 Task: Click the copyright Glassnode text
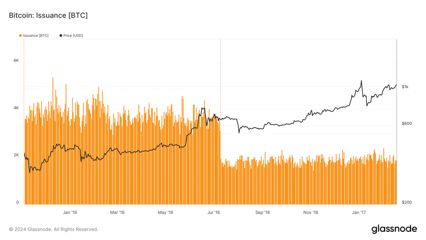(x=53, y=229)
